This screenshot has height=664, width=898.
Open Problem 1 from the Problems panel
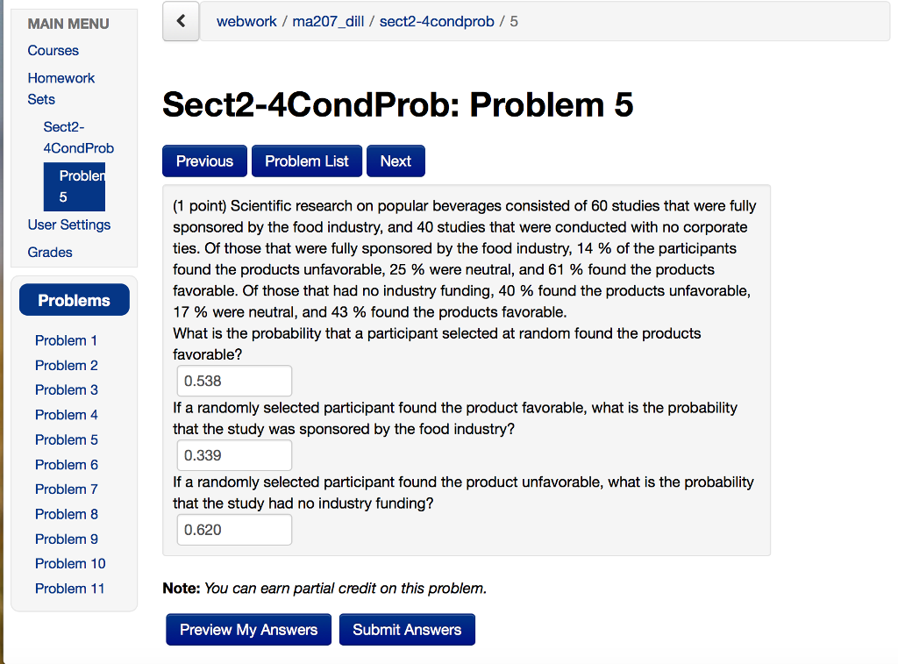coord(66,340)
